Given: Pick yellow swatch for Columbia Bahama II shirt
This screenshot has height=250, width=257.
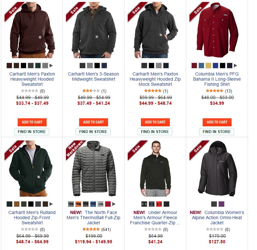Looking at the screenshot, I should [208, 66].
